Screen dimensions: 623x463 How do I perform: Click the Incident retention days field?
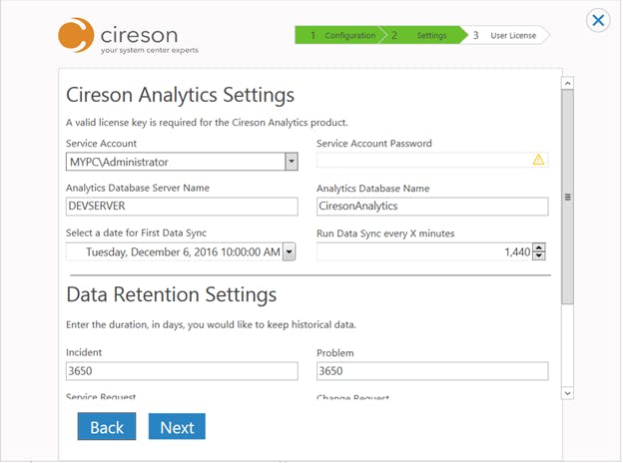pyautogui.click(x=182, y=371)
